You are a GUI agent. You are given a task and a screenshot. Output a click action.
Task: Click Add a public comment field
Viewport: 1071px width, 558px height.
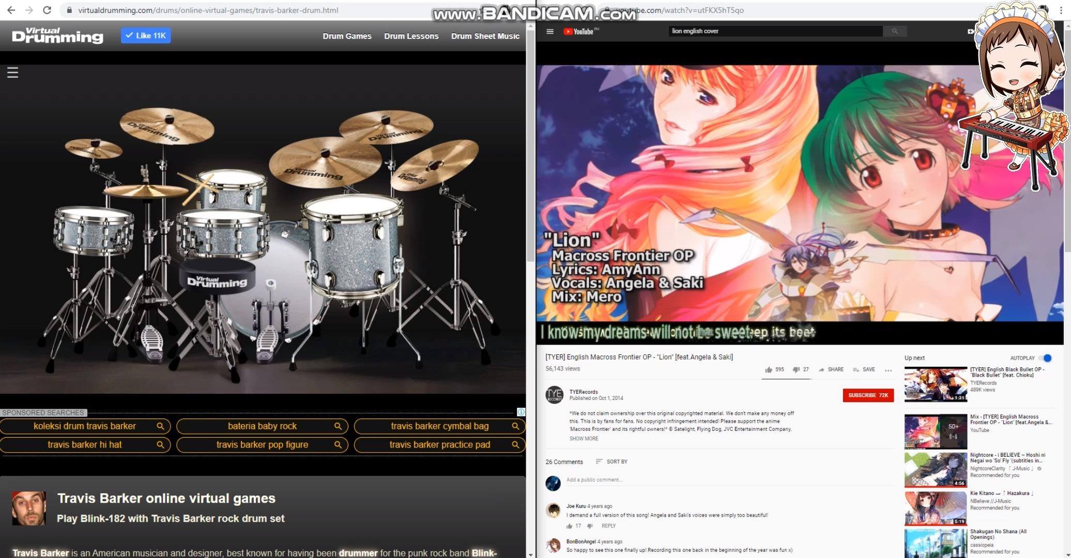[x=729, y=480]
